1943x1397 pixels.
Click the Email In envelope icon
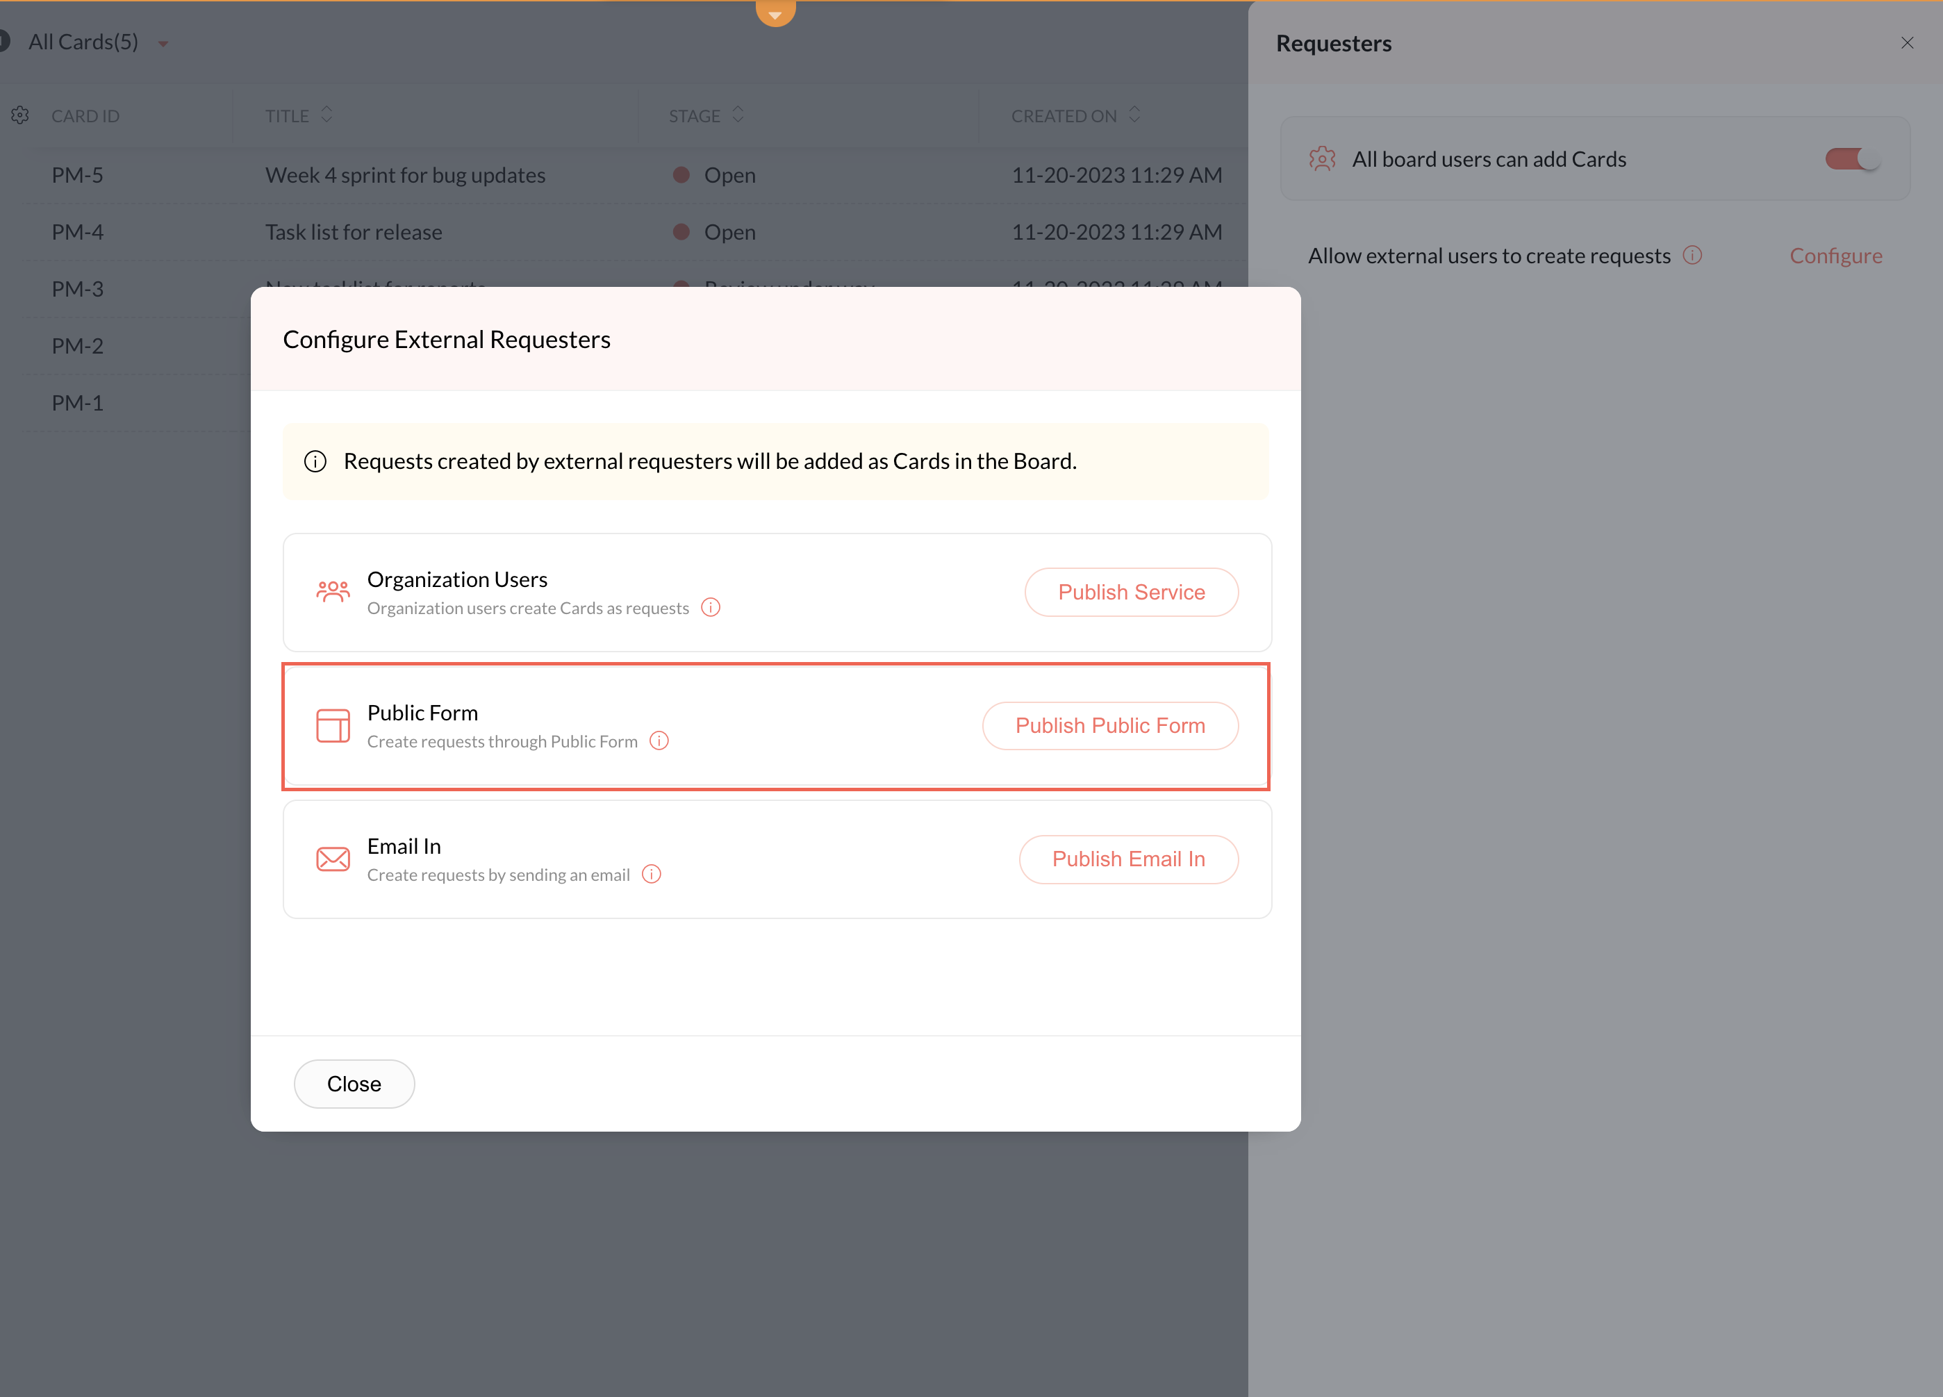(x=332, y=859)
